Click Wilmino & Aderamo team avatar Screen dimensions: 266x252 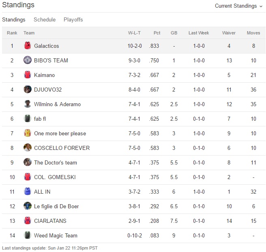(x=28, y=104)
